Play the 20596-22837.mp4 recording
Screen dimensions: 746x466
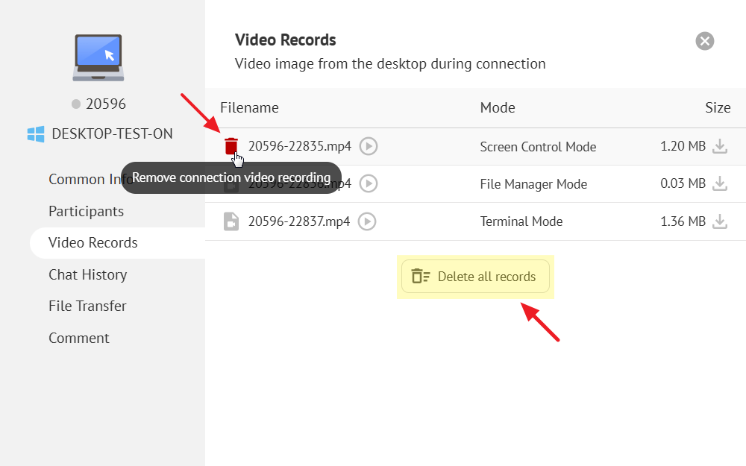click(x=368, y=221)
